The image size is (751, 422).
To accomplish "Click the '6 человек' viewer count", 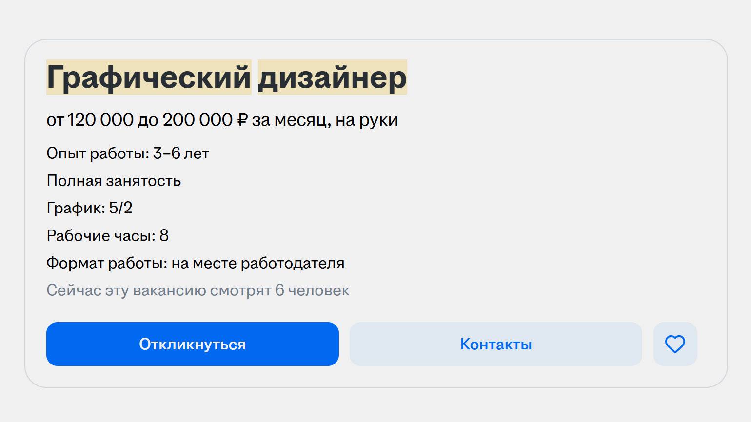I will (312, 290).
